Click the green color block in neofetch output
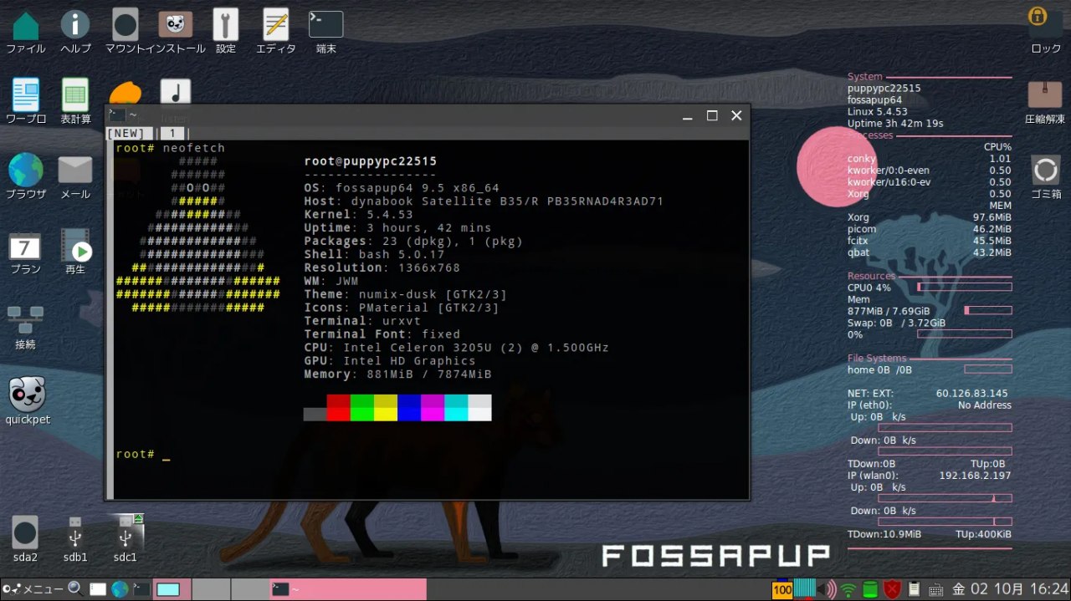1071x601 pixels. 361,408
